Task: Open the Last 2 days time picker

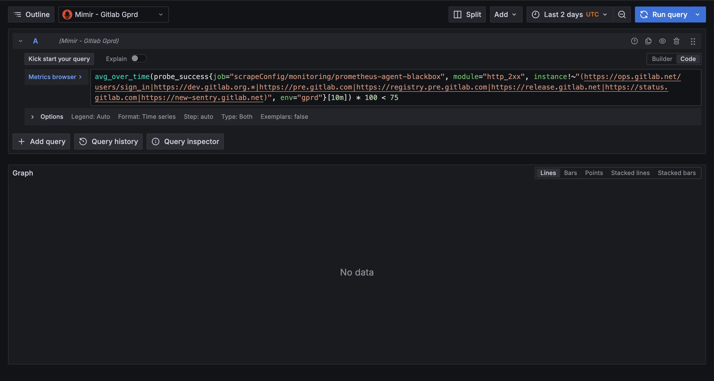Action: click(570, 14)
